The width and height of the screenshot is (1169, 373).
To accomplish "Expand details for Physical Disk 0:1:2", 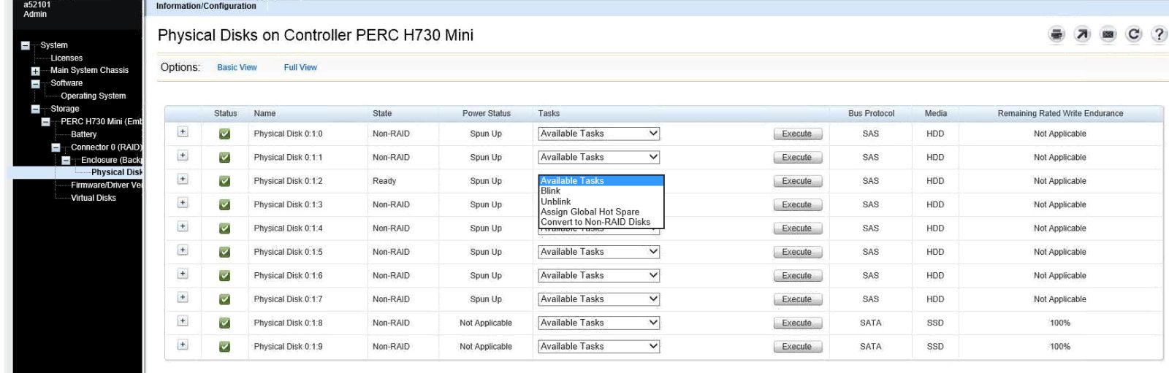I will click(183, 180).
